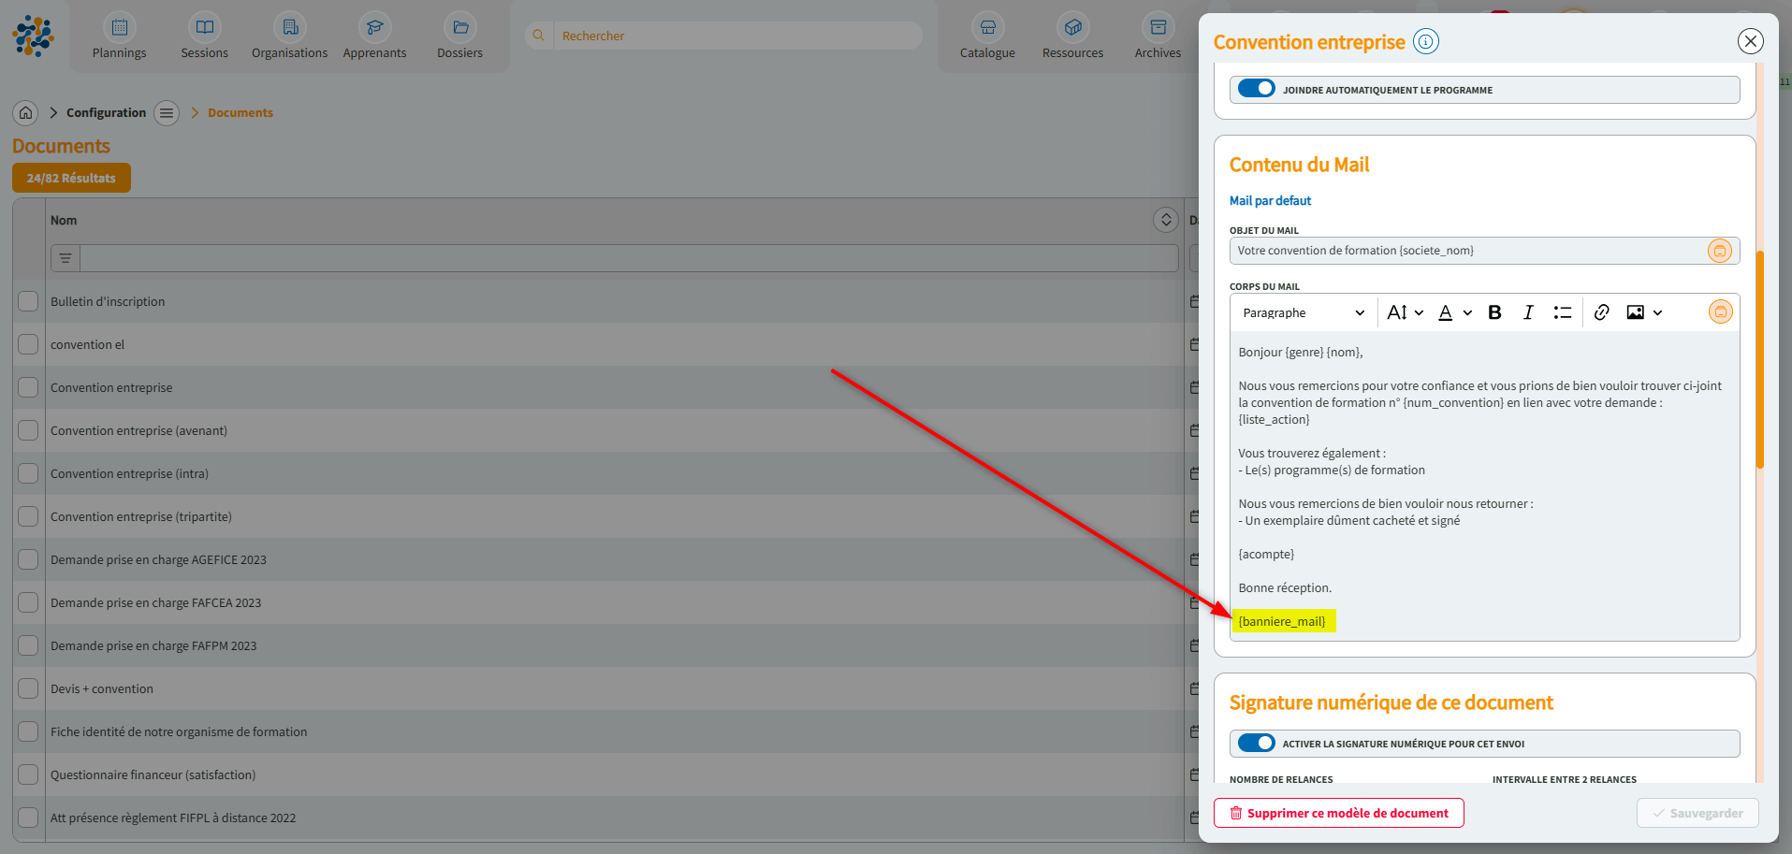The height and width of the screenshot is (854, 1792).
Task: Toggle Activer la signature numérique switch
Action: click(x=1256, y=744)
